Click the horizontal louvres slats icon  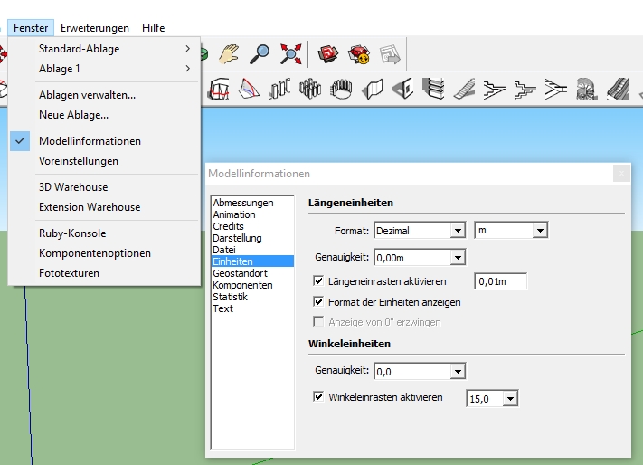coord(433,89)
